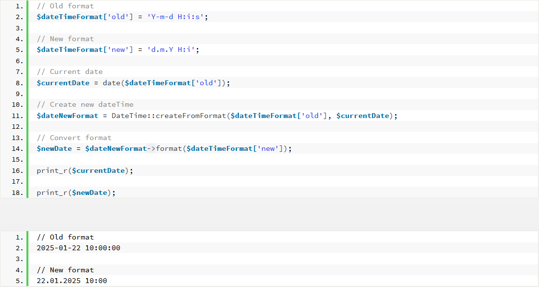The width and height of the screenshot is (539, 287).
Task: Click the date( function call
Action: pyautogui.click(x=114, y=83)
